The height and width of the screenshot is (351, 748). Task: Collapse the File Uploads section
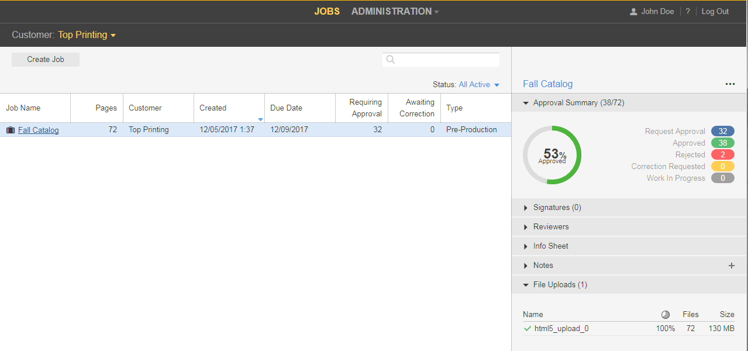coord(526,285)
